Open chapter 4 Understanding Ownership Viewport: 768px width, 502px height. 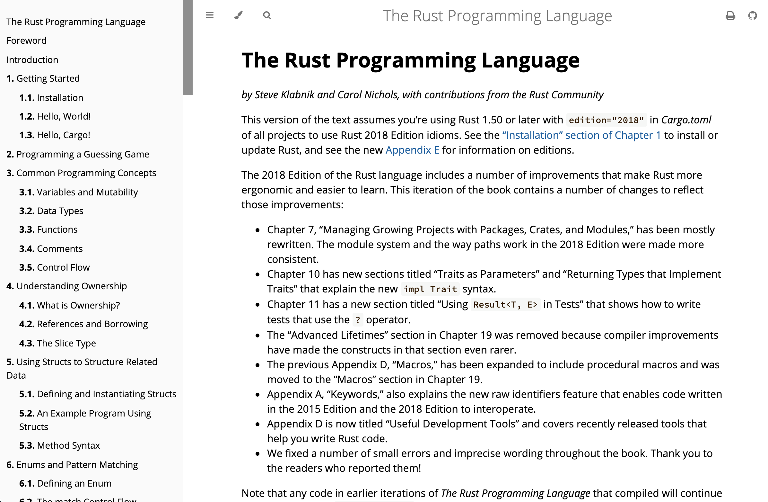[66, 286]
